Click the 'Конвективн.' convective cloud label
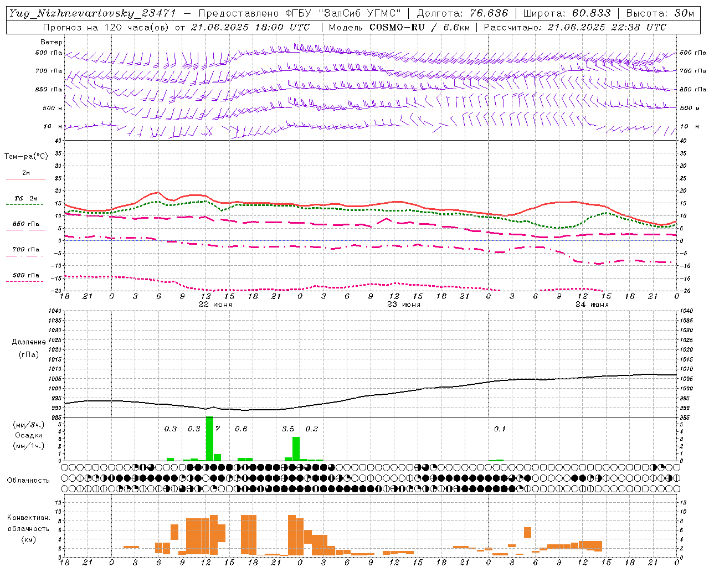 click(28, 518)
